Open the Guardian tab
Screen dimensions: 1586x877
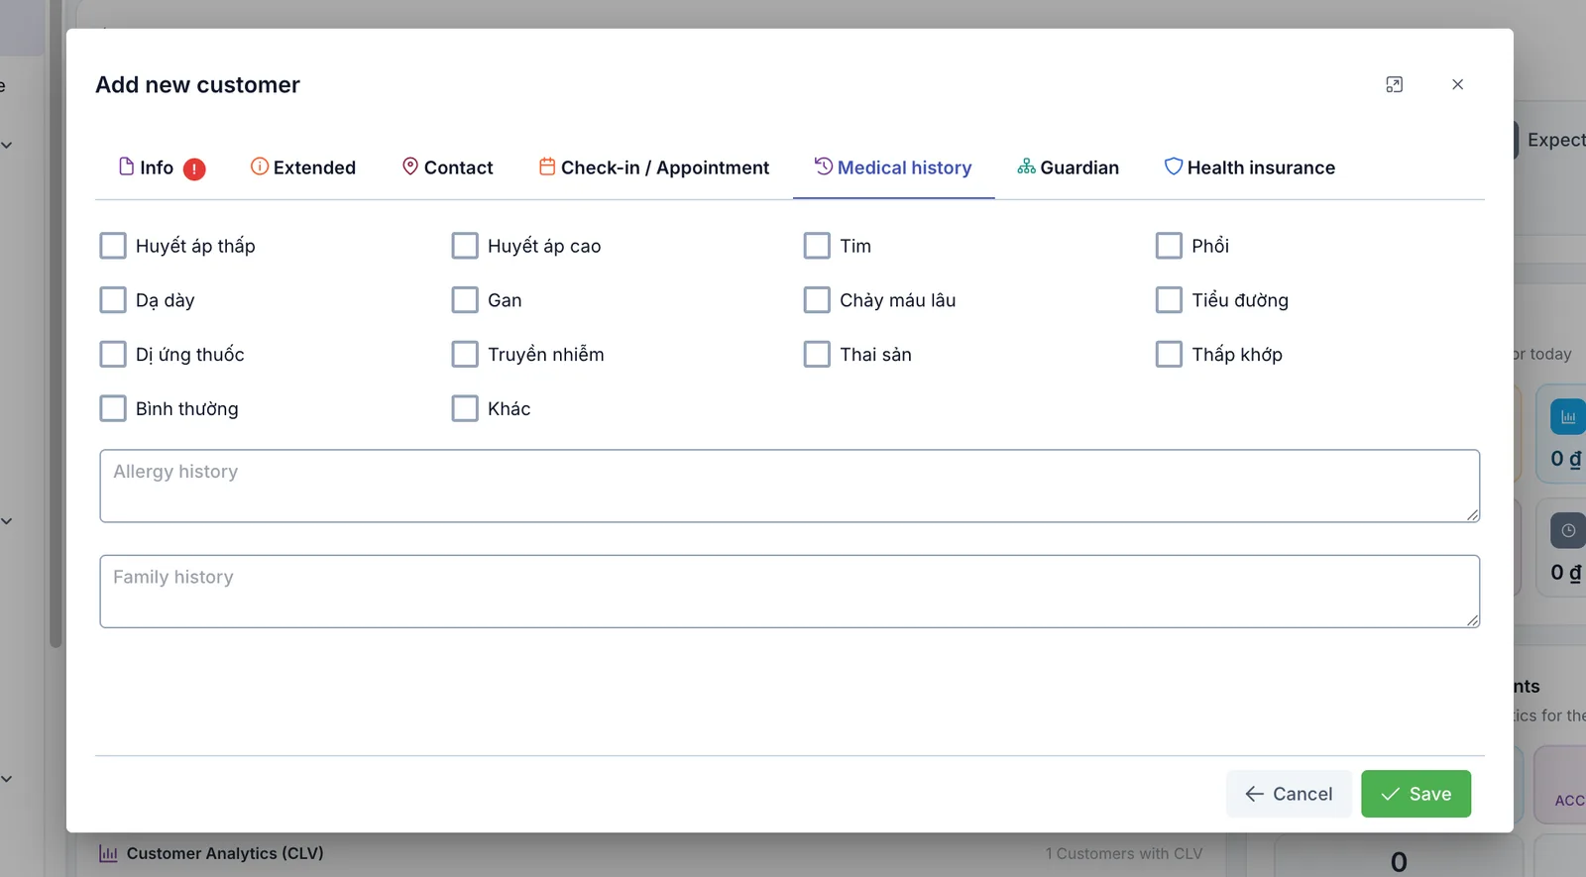1068,167
